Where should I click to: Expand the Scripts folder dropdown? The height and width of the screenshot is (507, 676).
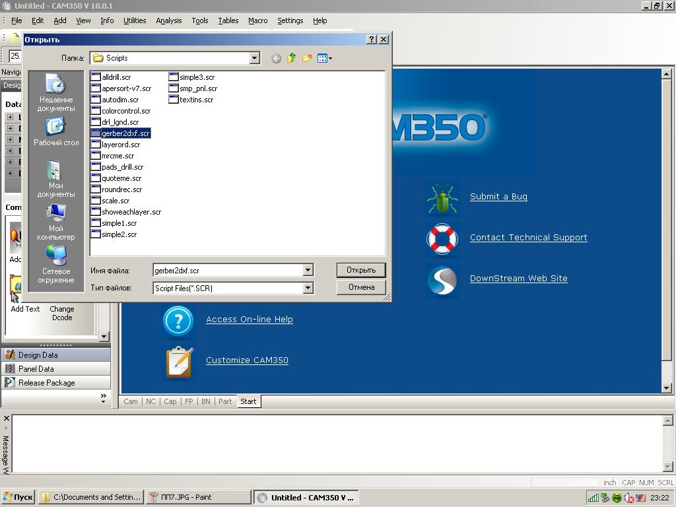[x=254, y=58]
